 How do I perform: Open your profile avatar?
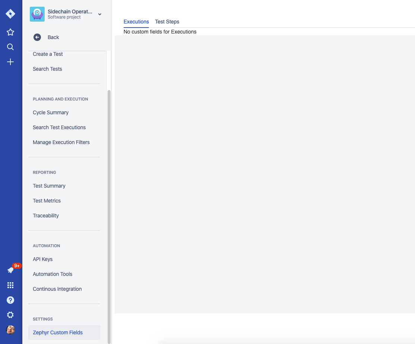(x=10, y=329)
